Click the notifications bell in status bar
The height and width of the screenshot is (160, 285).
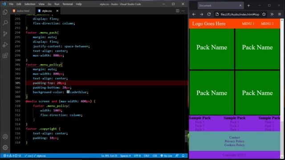pos(183,156)
